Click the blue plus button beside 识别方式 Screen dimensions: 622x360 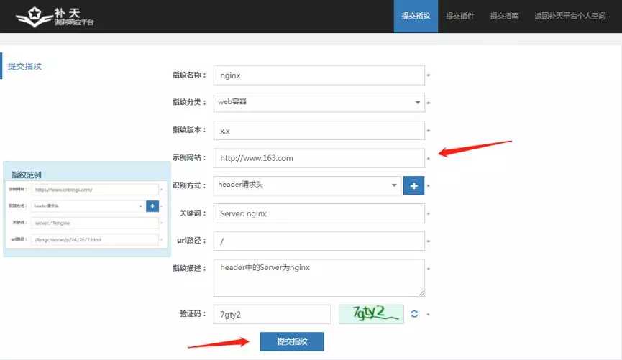click(413, 185)
